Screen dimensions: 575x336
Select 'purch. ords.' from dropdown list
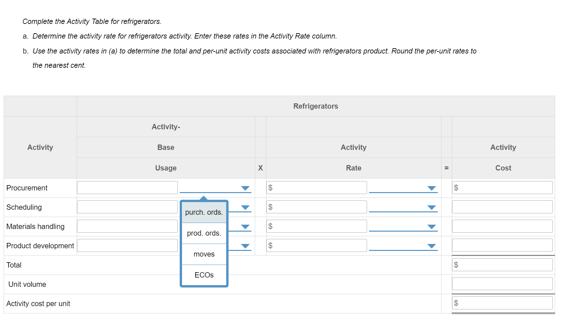click(204, 212)
